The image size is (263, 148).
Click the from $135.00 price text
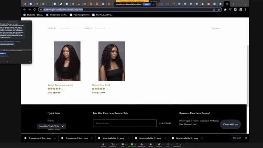pos(98,92)
